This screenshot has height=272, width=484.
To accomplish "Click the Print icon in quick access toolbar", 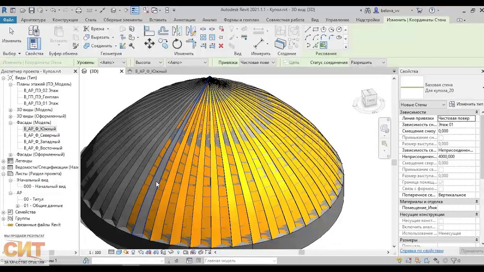I will [79, 10].
